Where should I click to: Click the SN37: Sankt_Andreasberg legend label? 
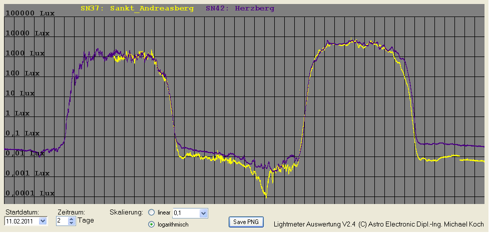tap(137, 8)
